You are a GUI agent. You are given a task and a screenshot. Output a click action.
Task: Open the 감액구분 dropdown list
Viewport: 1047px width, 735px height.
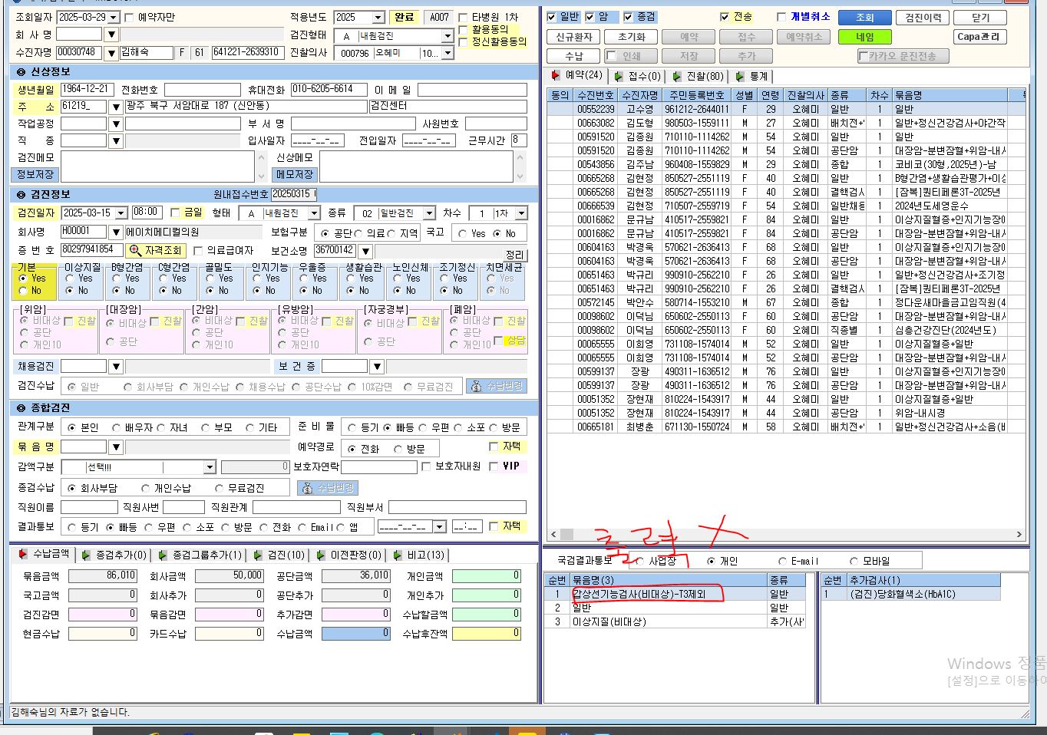(x=210, y=467)
